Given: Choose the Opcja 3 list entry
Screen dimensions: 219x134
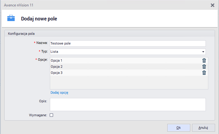Looking at the screenshot, I should point(122,73).
